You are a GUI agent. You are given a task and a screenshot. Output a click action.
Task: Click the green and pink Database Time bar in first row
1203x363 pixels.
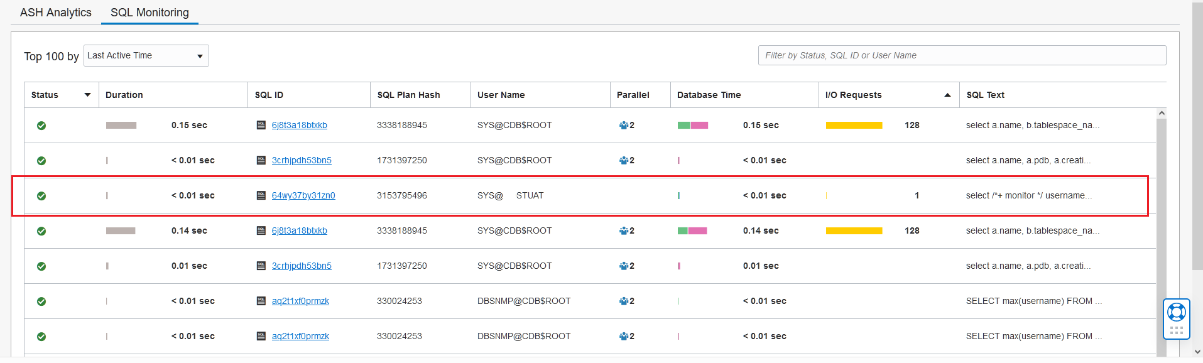(693, 126)
